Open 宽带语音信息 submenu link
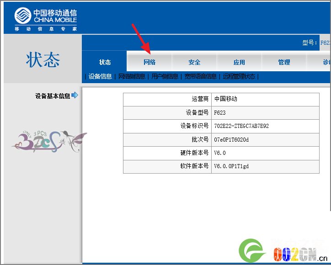Image resolution: width=331 pixels, height=265 pixels. pos(201,76)
